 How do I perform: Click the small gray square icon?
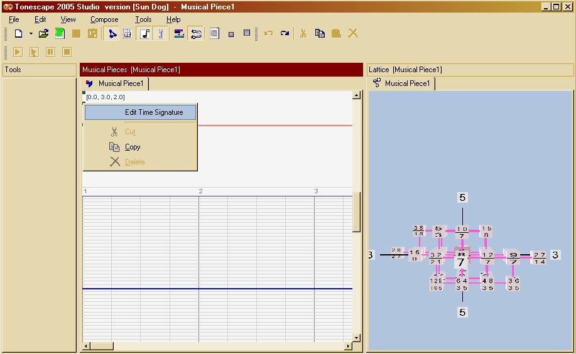(x=231, y=35)
